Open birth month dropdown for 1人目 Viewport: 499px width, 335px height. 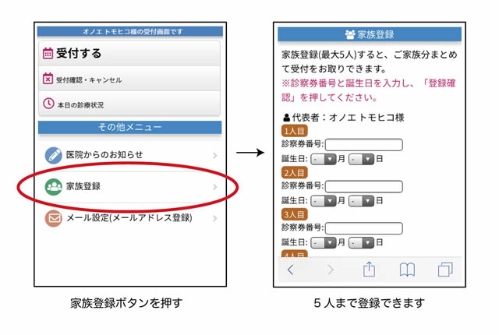coord(324,159)
